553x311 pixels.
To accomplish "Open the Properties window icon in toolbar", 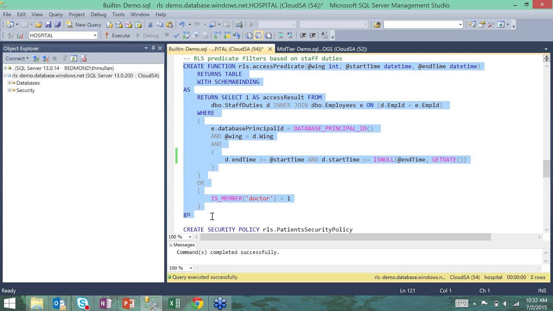I will pyautogui.click(x=482, y=25).
